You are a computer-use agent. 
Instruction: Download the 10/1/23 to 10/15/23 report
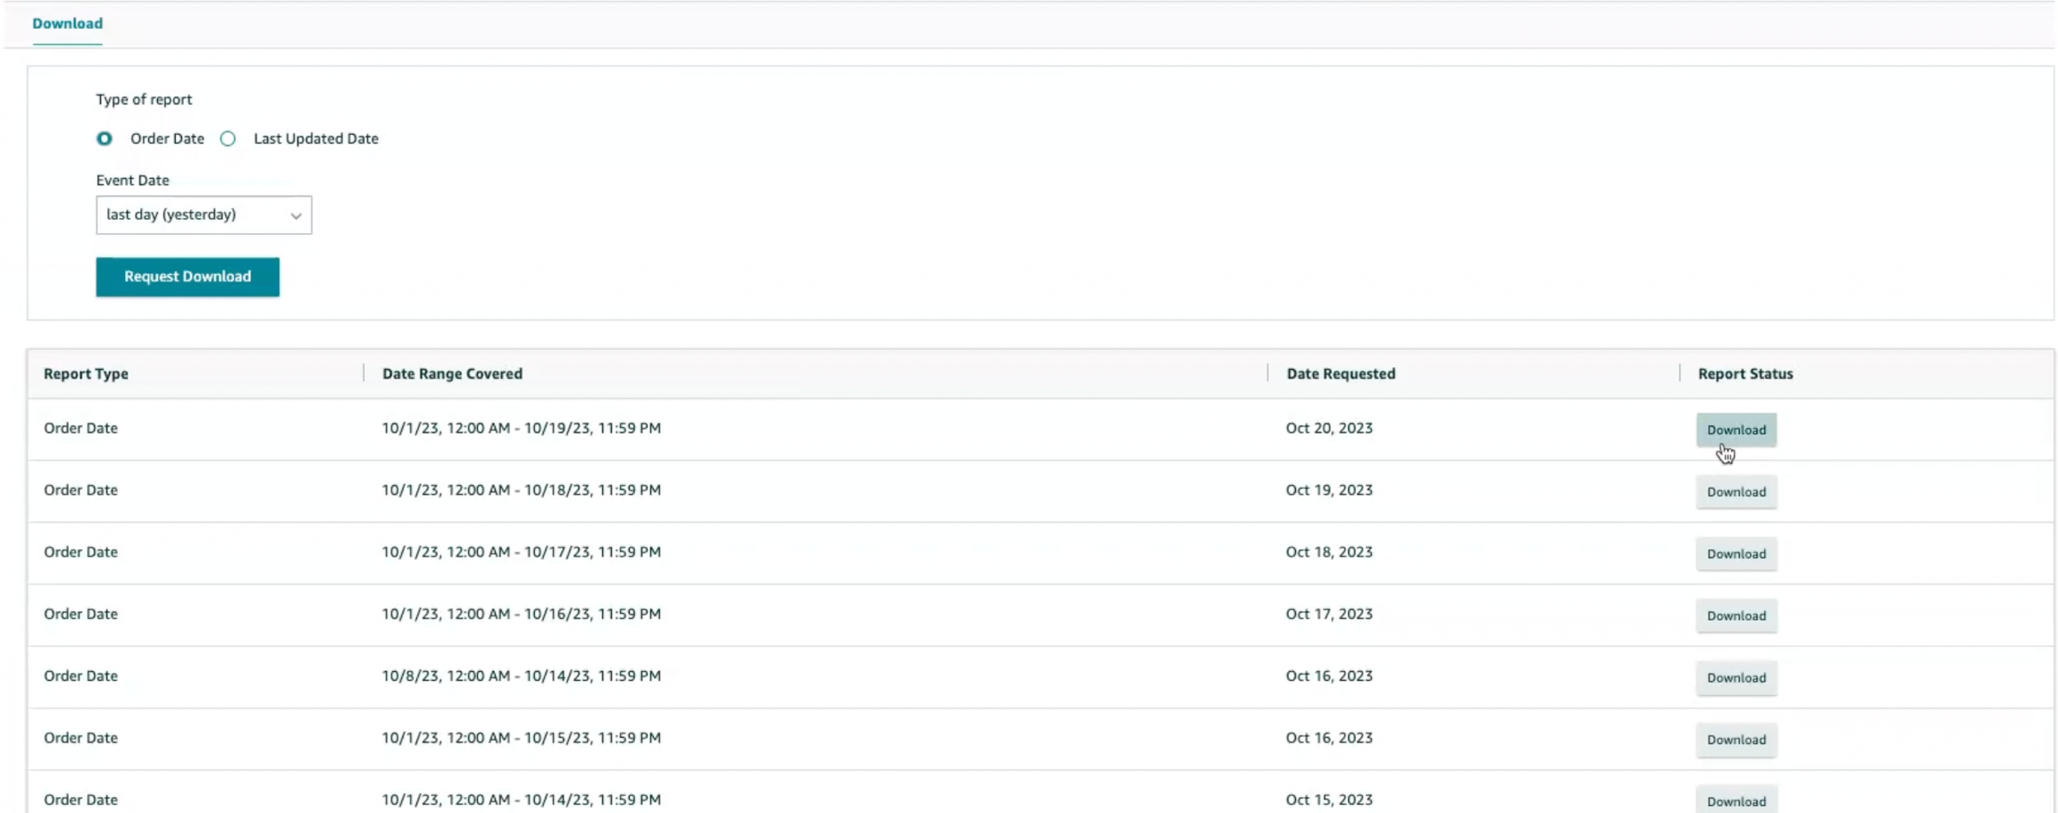click(1736, 740)
